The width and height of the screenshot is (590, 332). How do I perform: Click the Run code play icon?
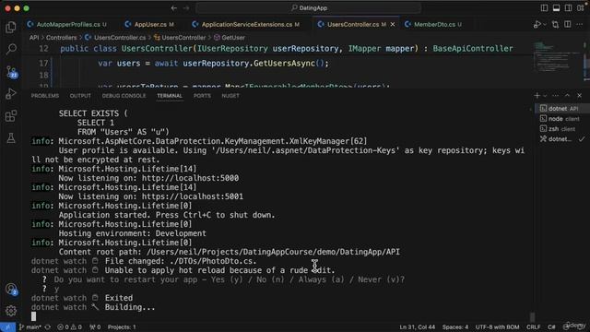(537, 25)
